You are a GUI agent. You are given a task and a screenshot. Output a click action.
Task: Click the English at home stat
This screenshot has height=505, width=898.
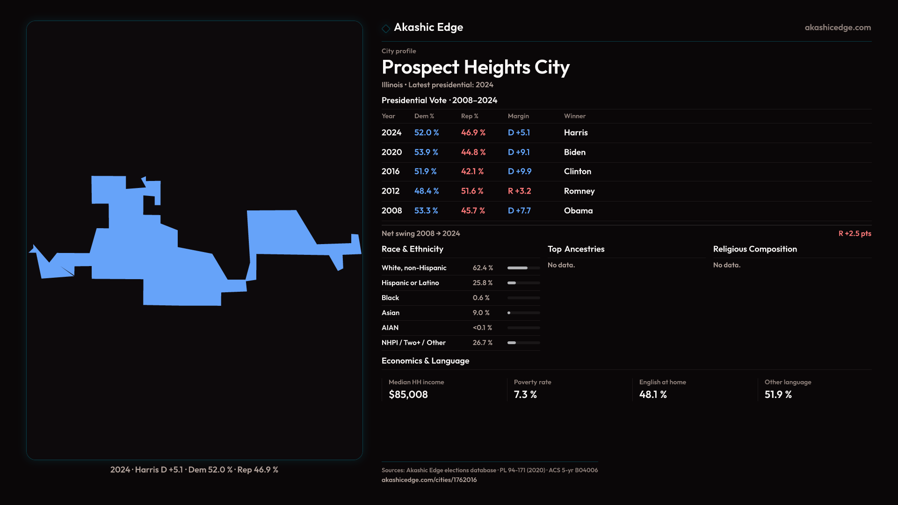point(653,395)
